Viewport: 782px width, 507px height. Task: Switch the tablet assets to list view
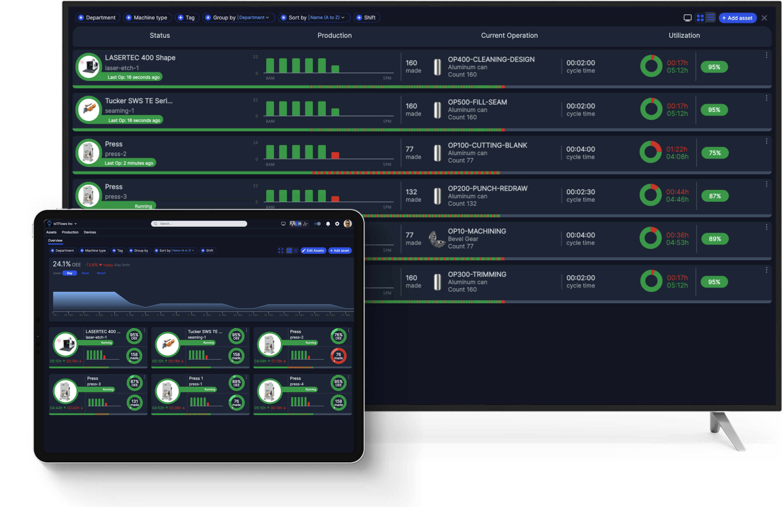point(295,250)
